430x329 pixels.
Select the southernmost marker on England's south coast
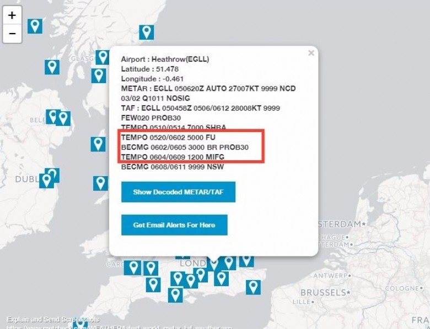point(175,295)
